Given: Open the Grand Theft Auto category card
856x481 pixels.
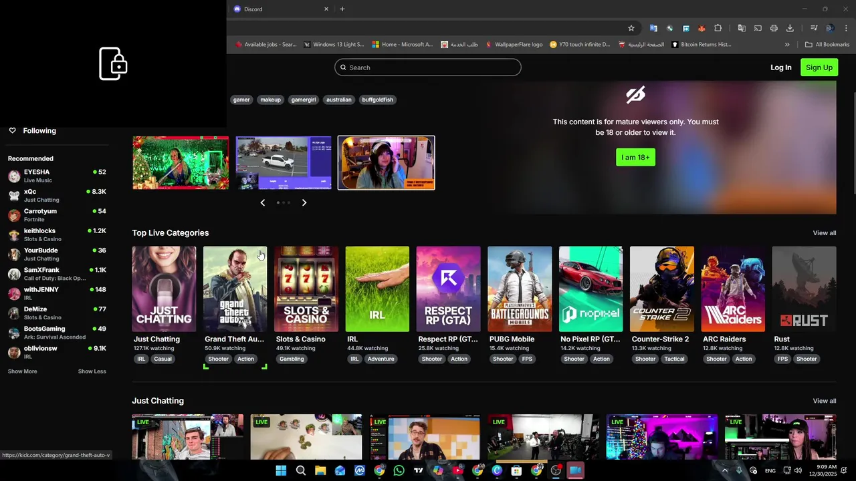Looking at the screenshot, I should coord(235,289).
